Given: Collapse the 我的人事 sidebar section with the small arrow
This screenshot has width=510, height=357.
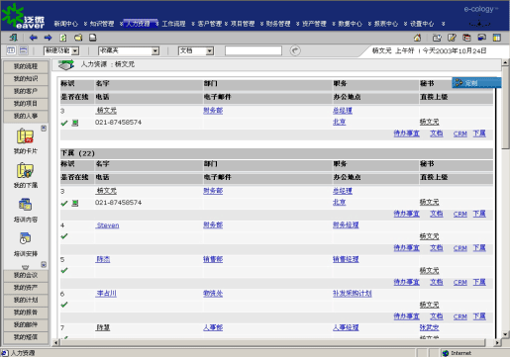Looking at the screenshot, I should coord(44,128).
